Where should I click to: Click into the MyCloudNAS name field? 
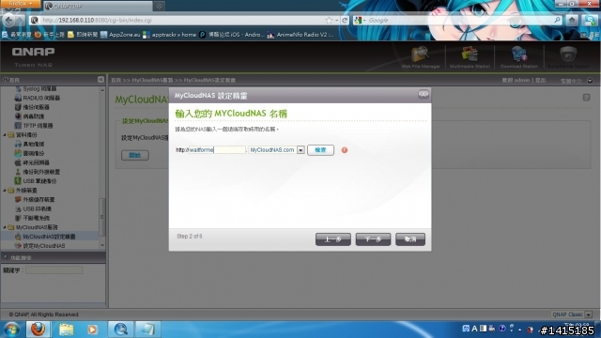coord(217,150)
